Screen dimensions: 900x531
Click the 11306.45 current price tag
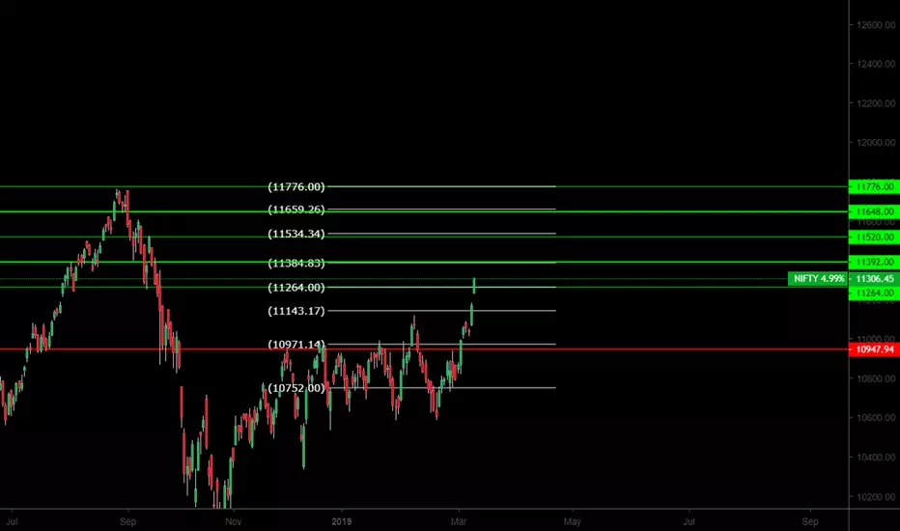tap(874, 278)
